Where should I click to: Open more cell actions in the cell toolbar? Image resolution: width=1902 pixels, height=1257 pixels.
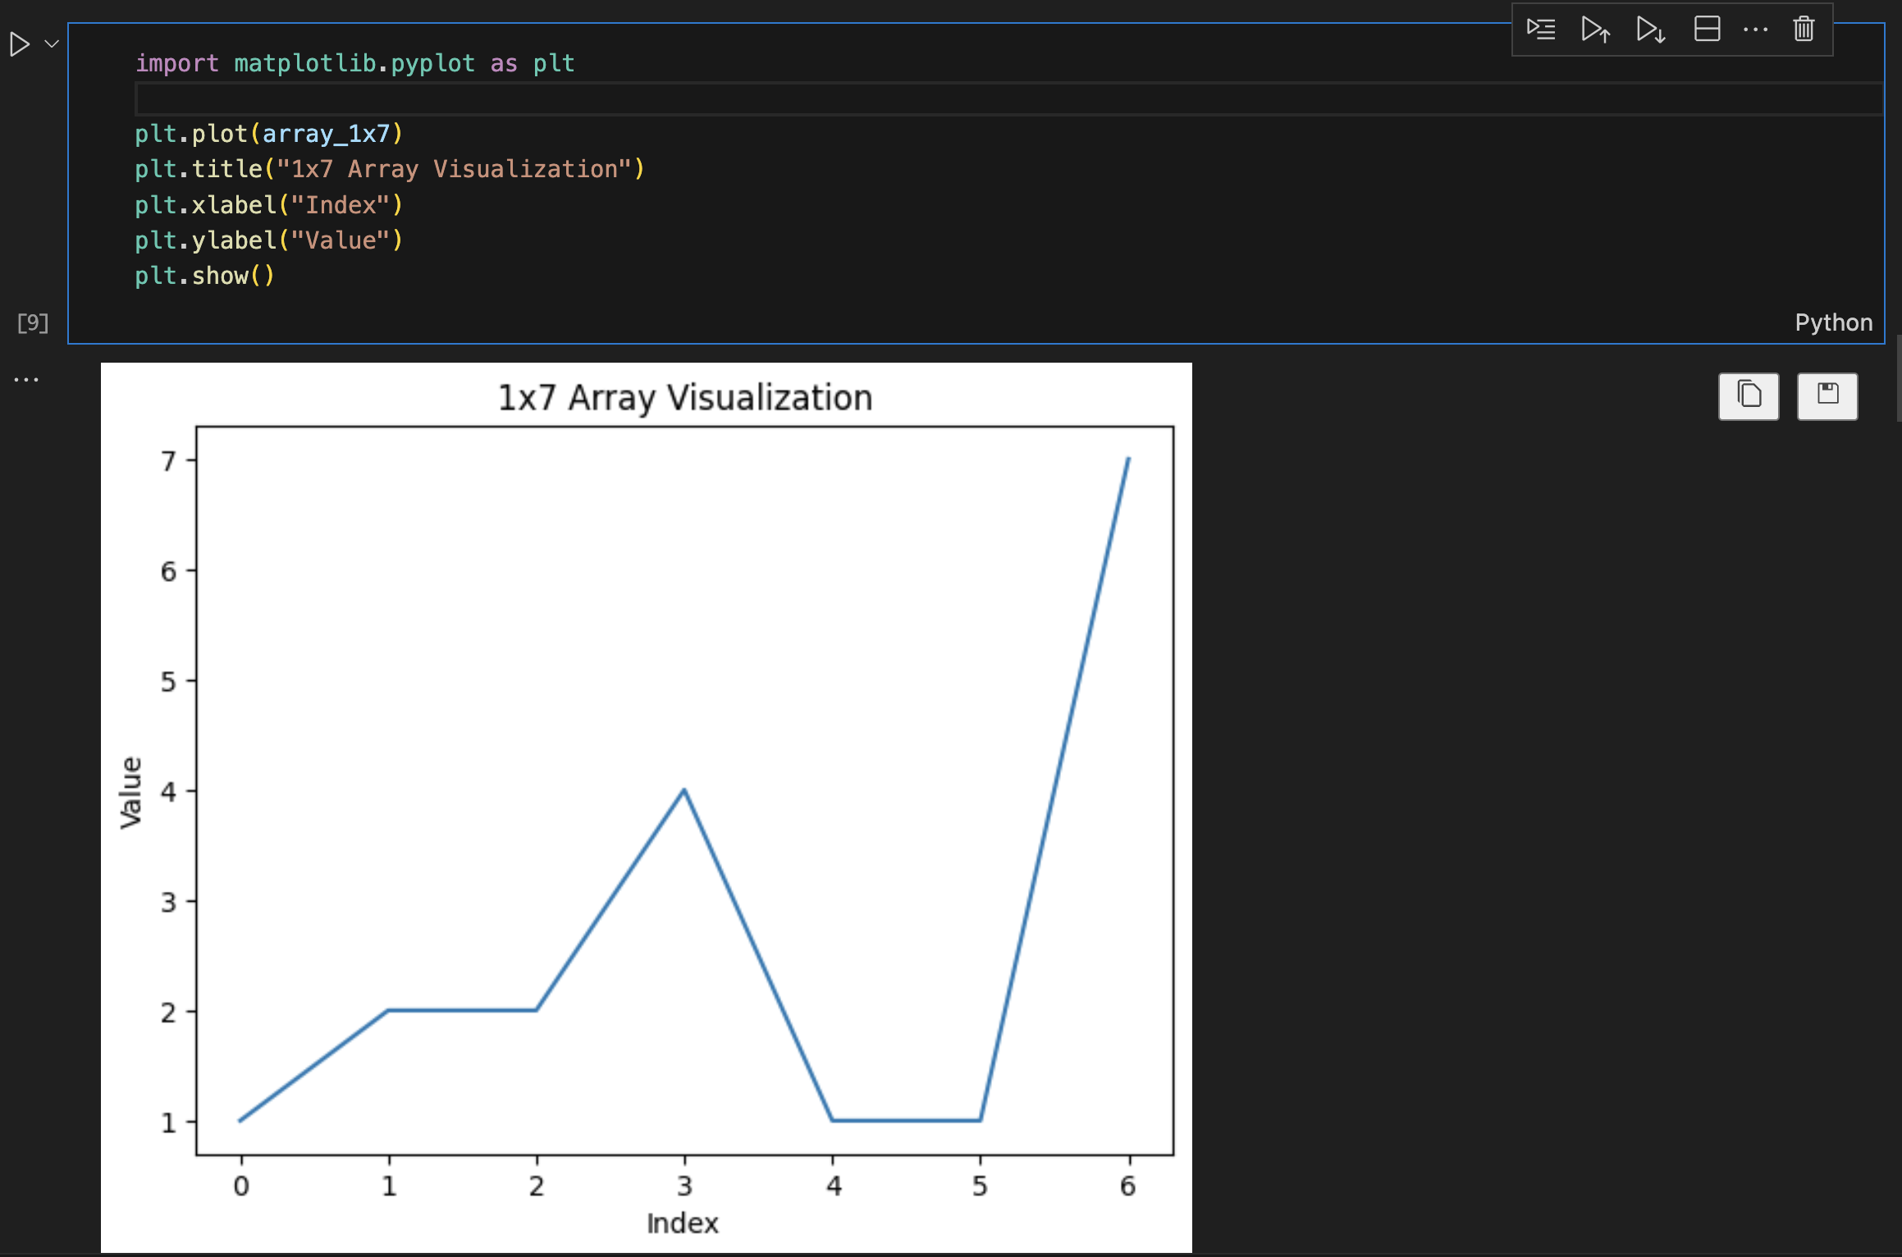1755,30
